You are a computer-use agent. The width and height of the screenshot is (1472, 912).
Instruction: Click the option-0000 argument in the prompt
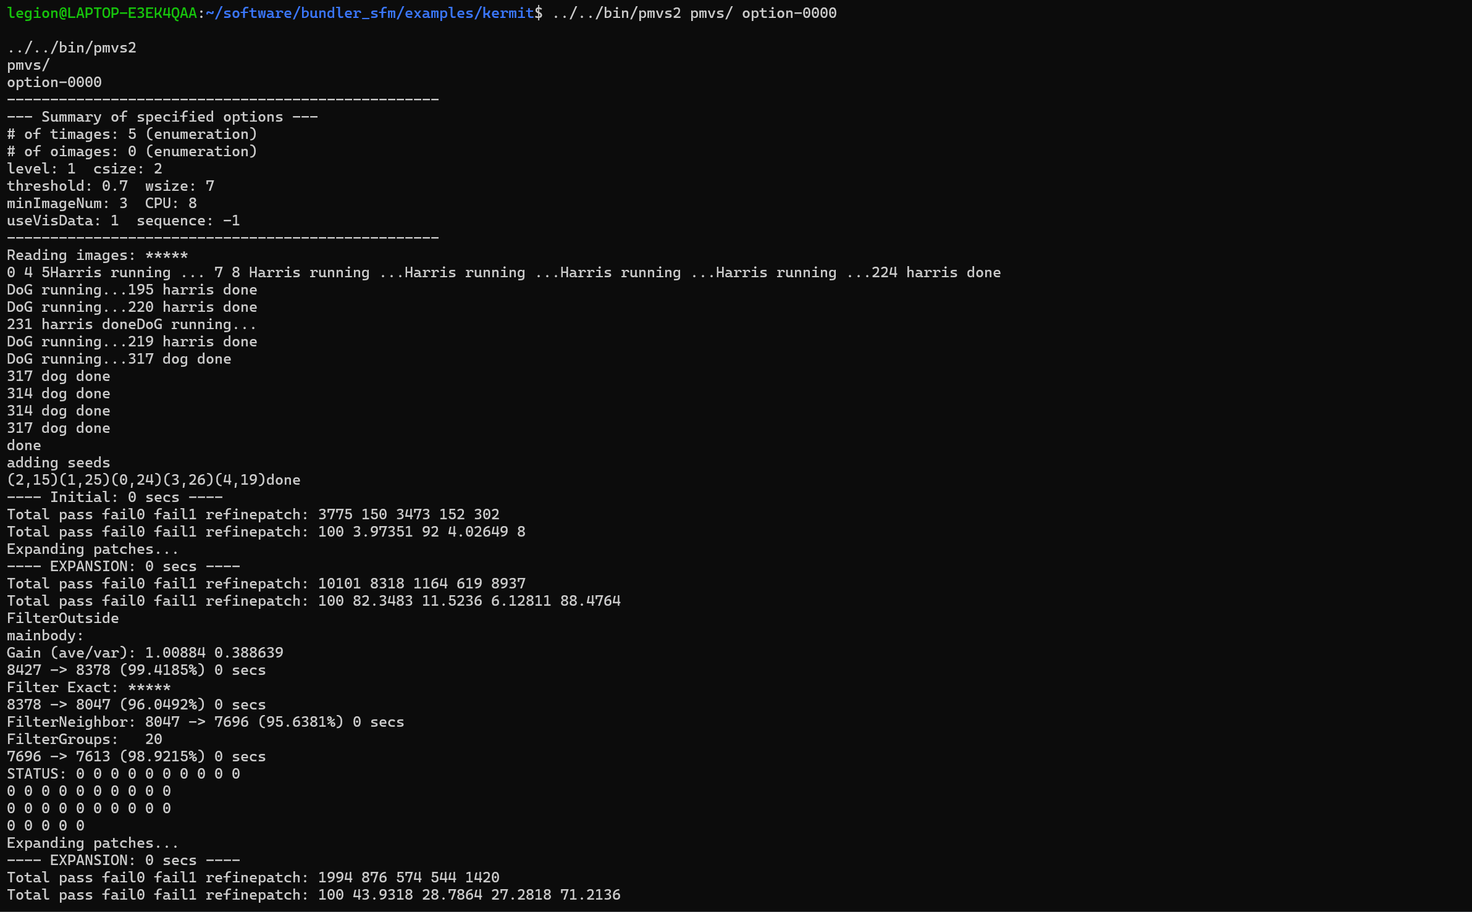pyautogui.click(x=789, y=12)
